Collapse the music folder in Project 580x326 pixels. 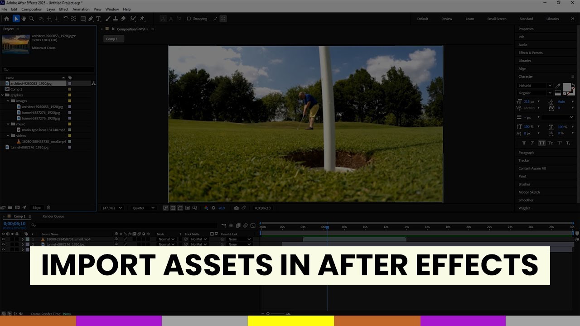coord(8,124)
